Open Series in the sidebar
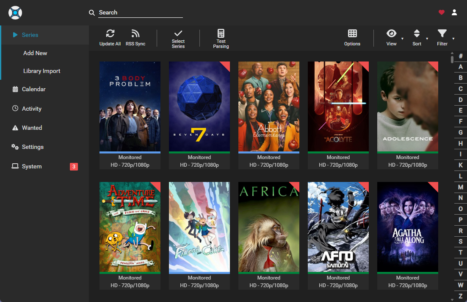This screenshot has width=467, height=302. pos(45,35)
